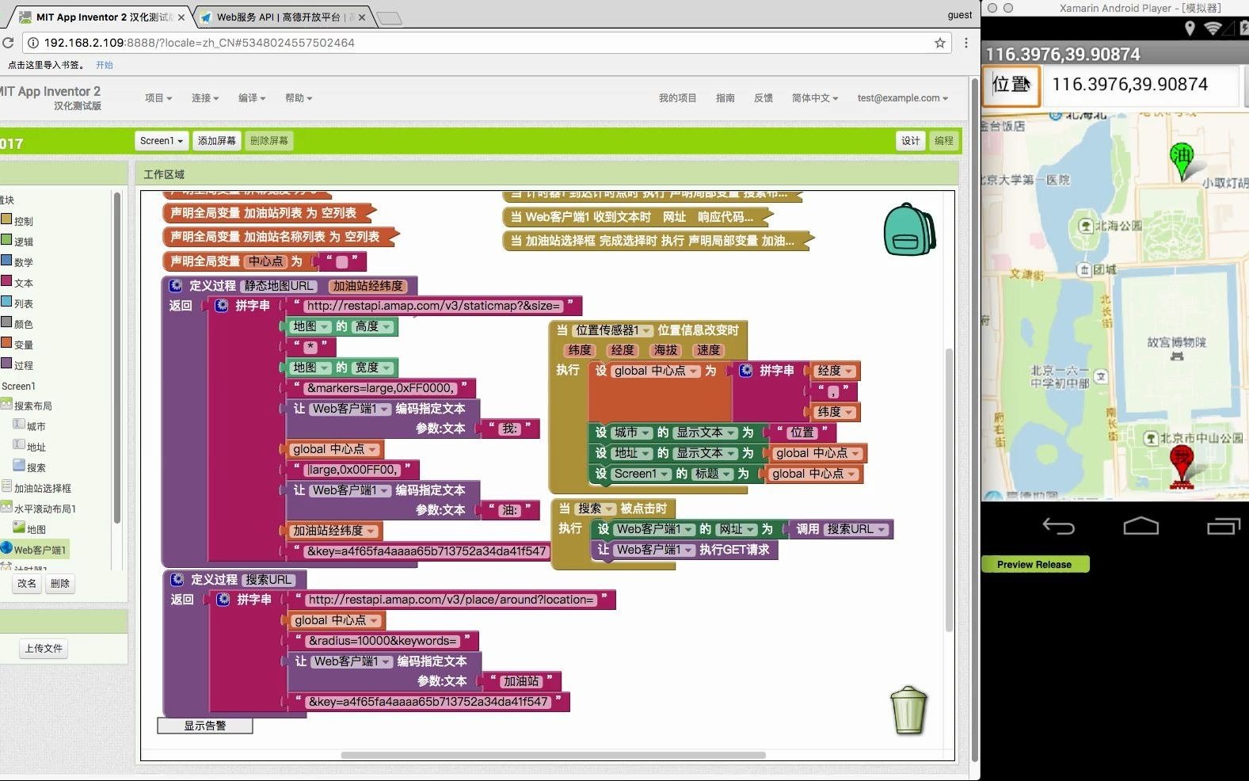This screenshot has width=1249, height=781.
Task: Click gear icon on first 拼字串 block
Action: (x=222, y=306)
